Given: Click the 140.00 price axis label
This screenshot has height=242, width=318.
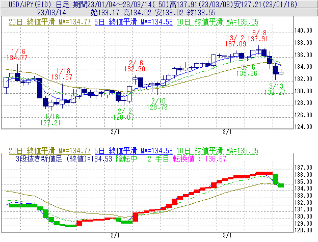Looking at the screenshot, I should pyautogui.click(x=303, y=31).
